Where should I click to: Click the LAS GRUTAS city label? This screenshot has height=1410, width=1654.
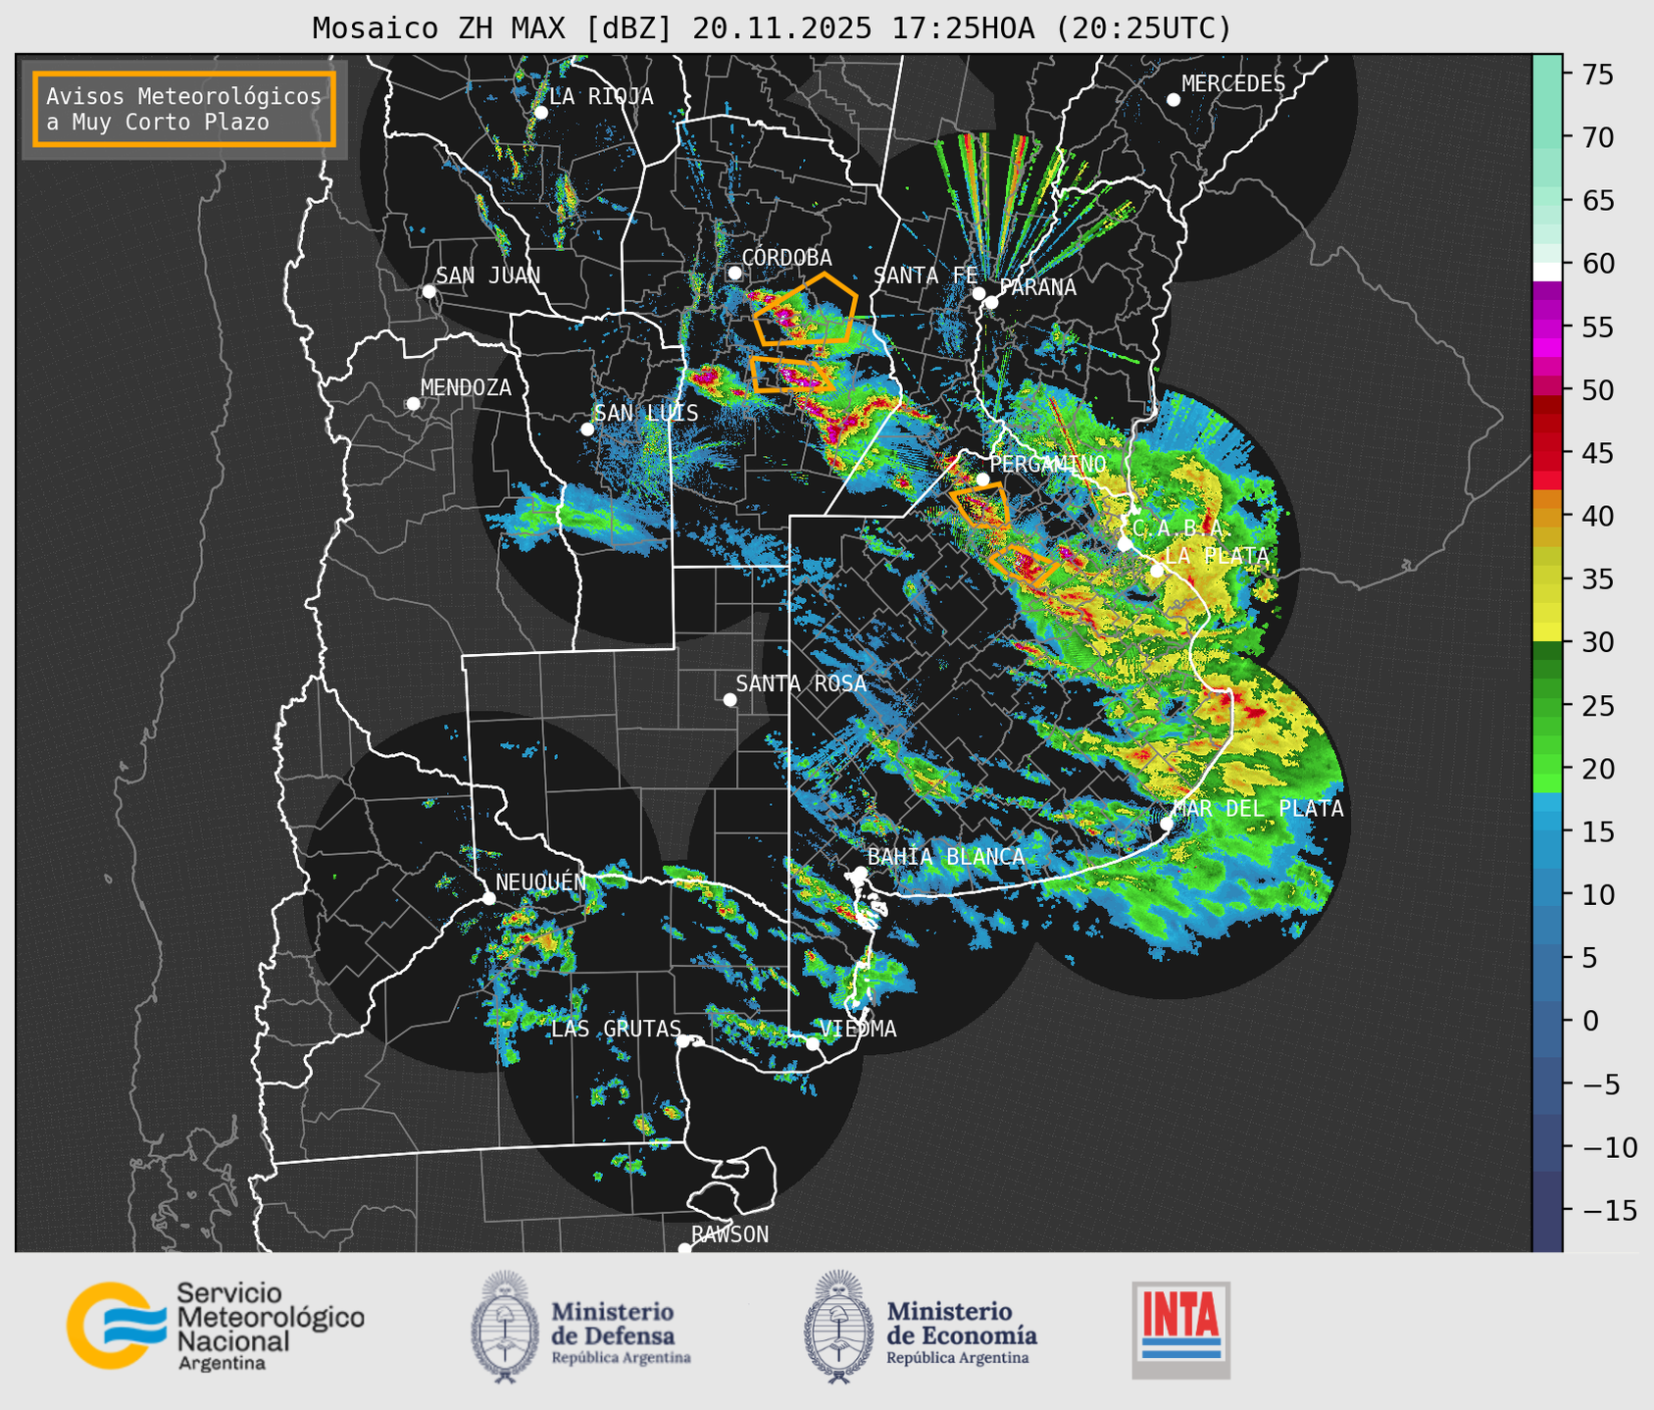click(x=616, y=1029)
